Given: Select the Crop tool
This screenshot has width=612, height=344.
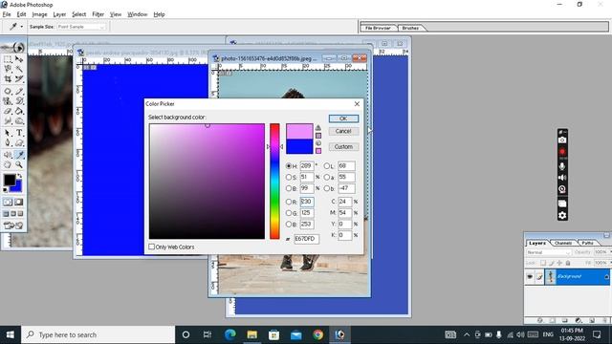Looking at the screenshot, I should (x=8, y=78).
